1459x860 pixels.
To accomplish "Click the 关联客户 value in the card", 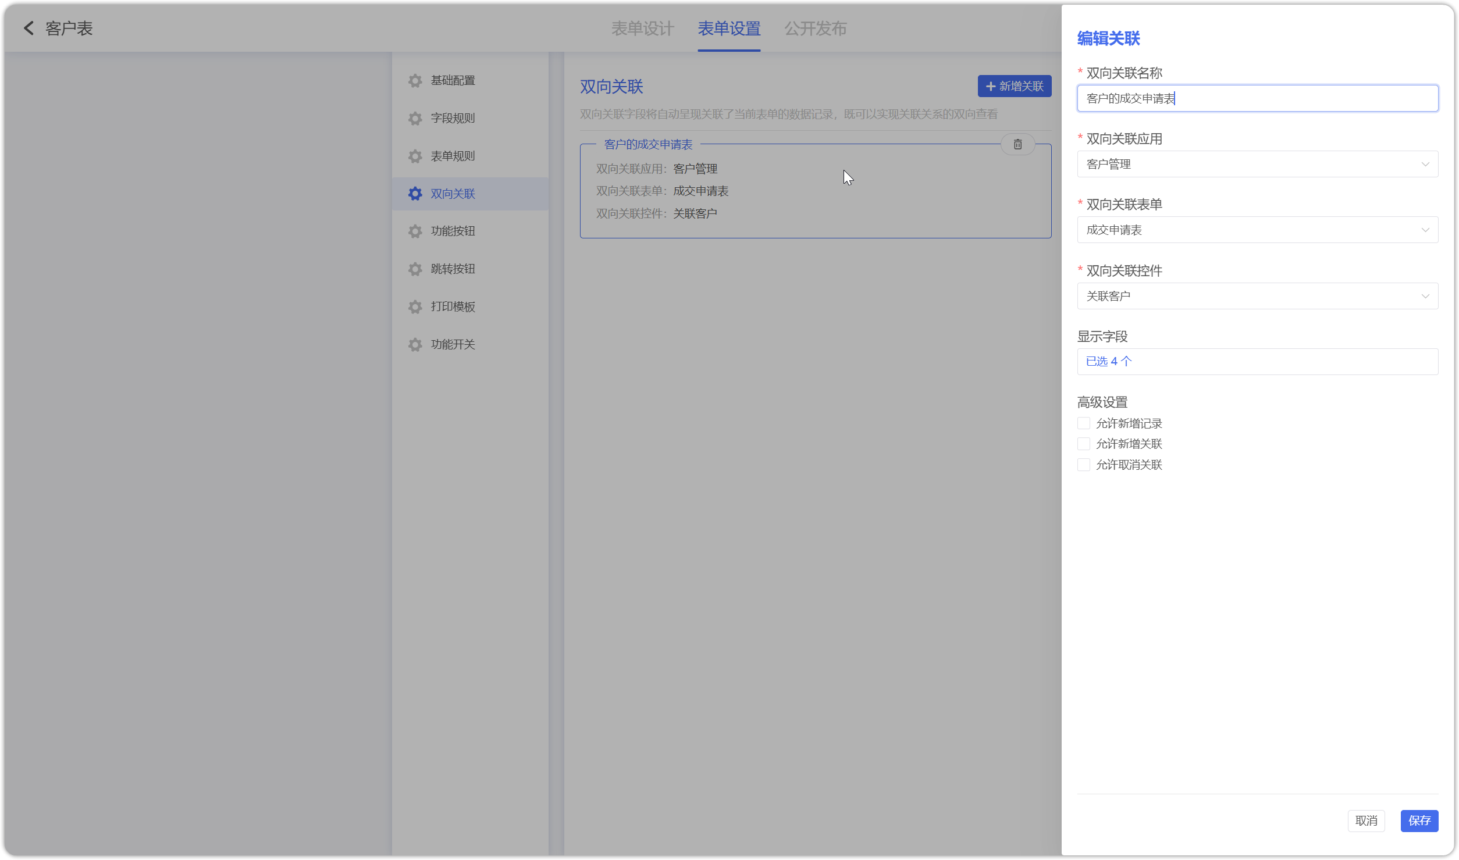I will click(x=695, y=213).
